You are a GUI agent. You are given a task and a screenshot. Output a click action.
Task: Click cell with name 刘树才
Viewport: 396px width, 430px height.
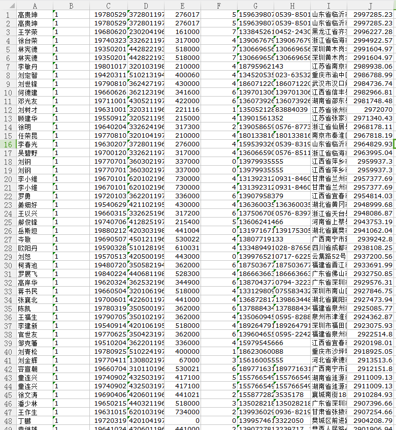(35, 110)
